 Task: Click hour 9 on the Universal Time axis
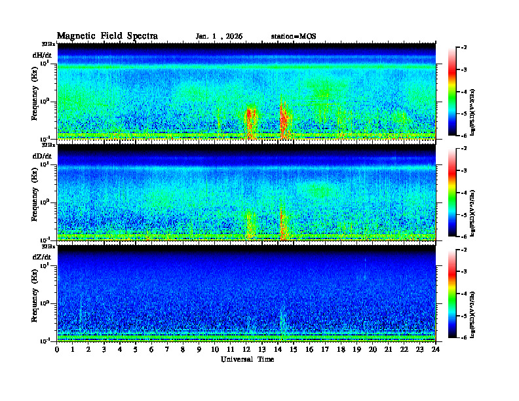199,350
